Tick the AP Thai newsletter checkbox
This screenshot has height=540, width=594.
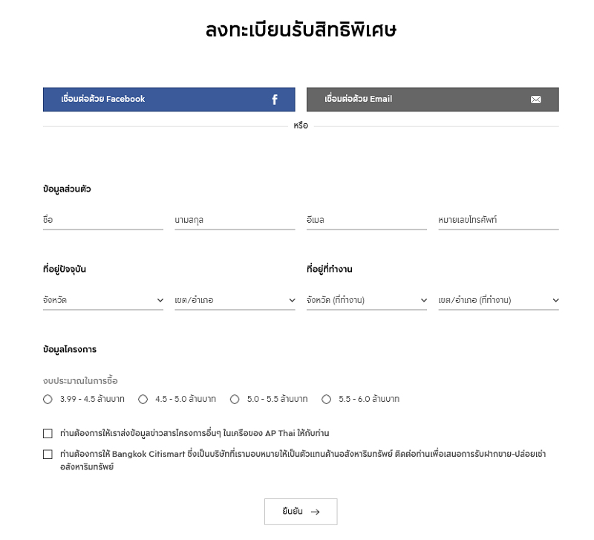click(x=48, y=434)
